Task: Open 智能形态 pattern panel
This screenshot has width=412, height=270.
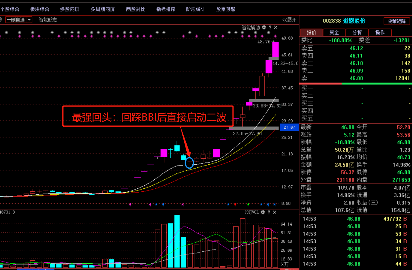Action: click(48, 20)
